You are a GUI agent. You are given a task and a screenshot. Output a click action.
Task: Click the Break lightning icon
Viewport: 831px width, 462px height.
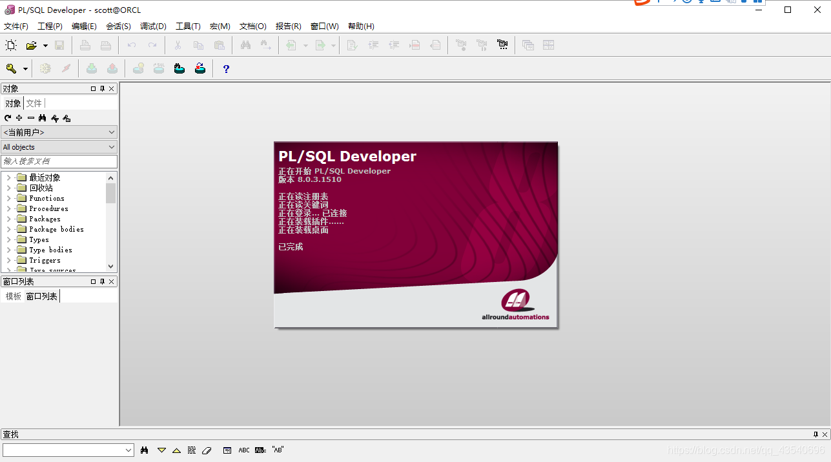tap(66, 68)
